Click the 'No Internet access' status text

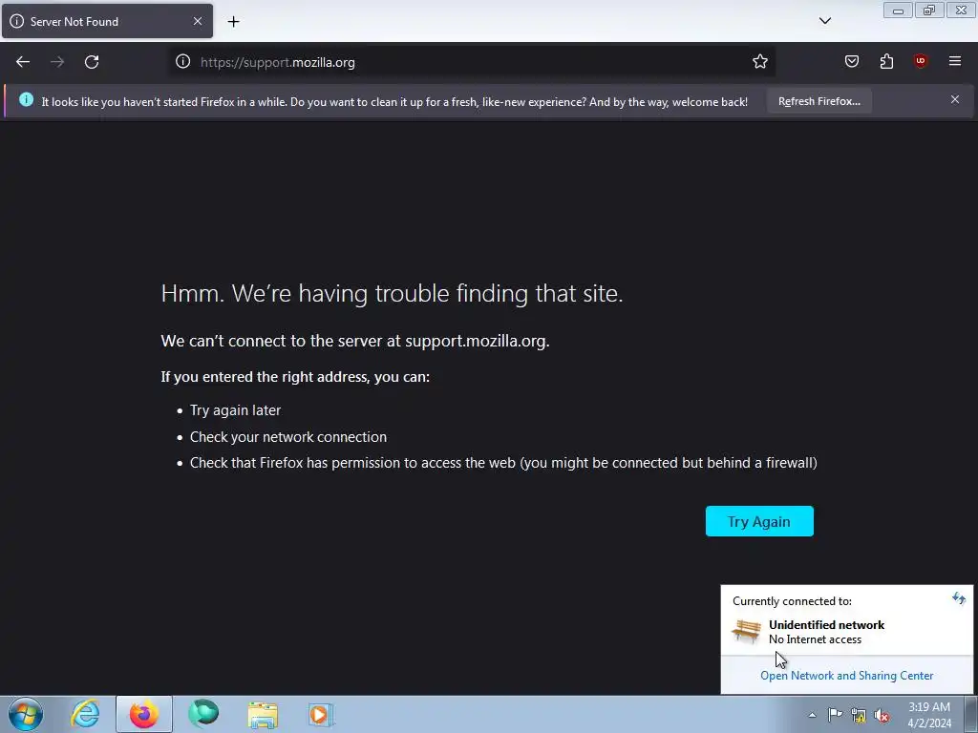(x=815, y=639)
